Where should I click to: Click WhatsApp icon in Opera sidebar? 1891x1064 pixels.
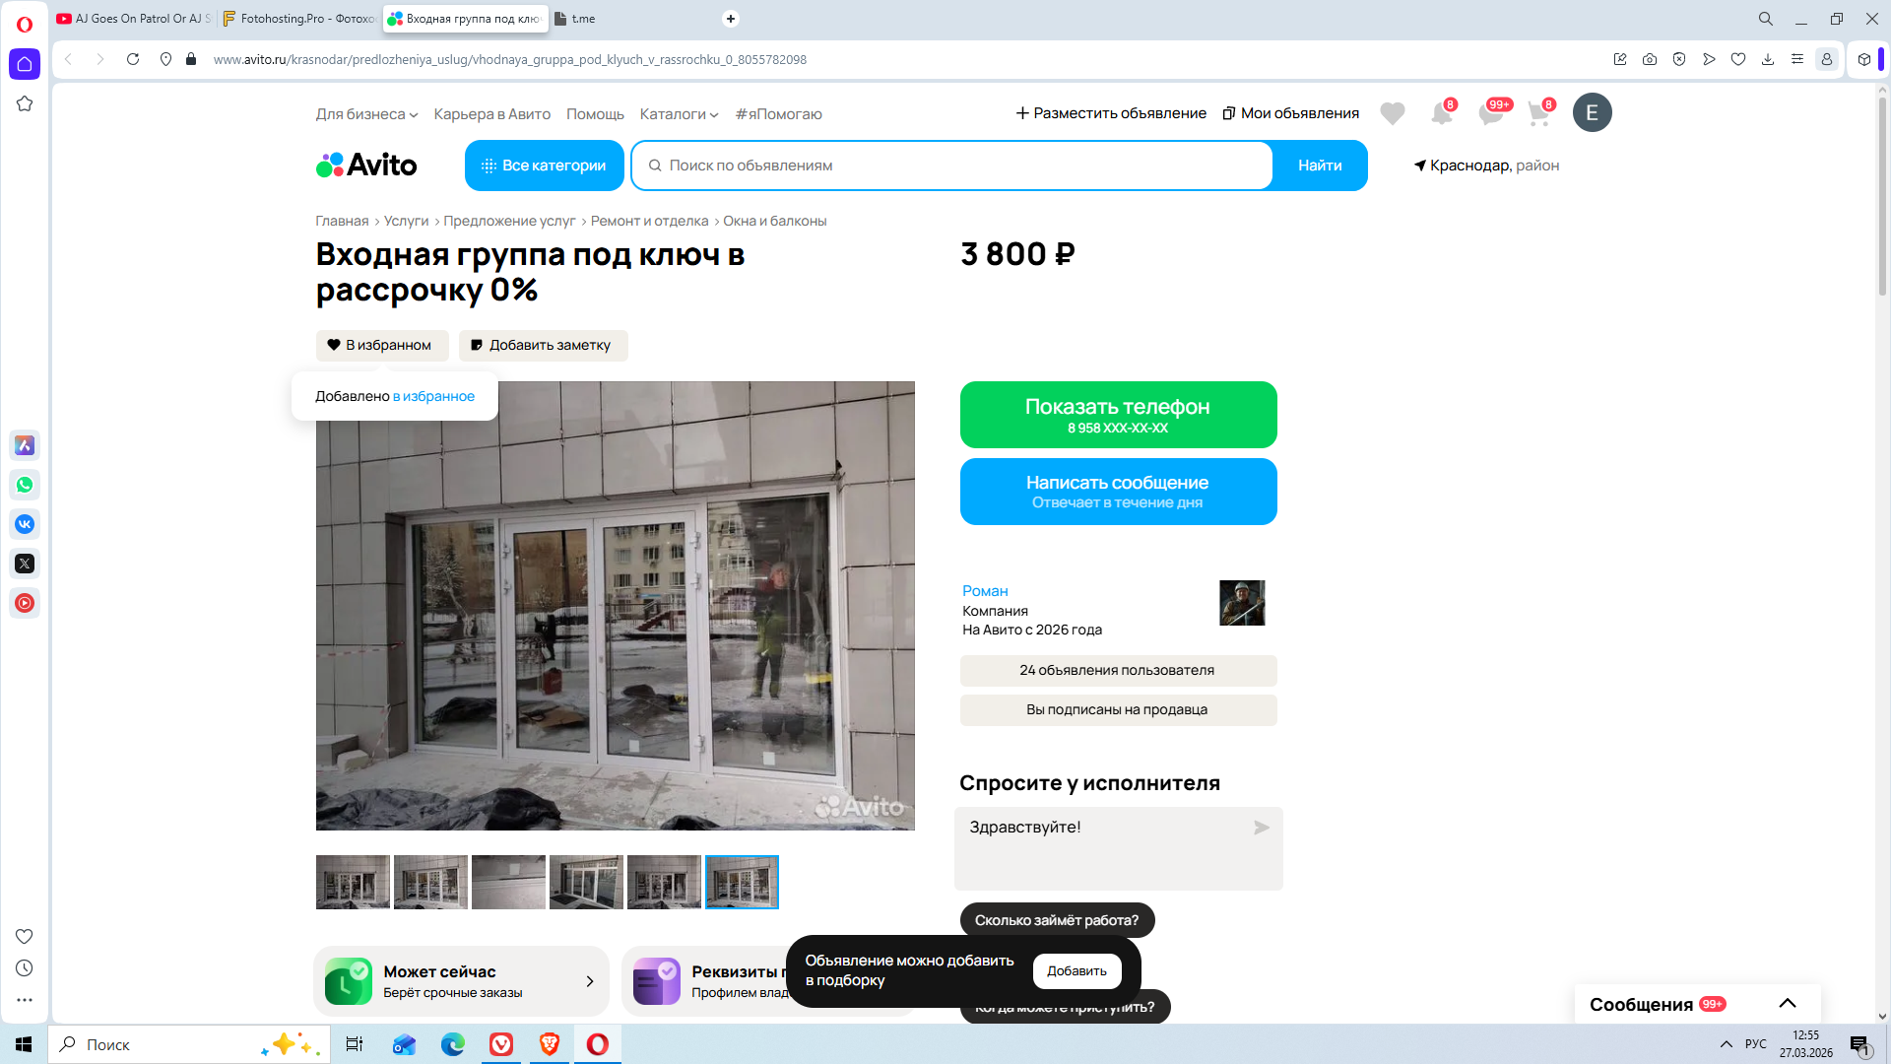tap(25, 485)
